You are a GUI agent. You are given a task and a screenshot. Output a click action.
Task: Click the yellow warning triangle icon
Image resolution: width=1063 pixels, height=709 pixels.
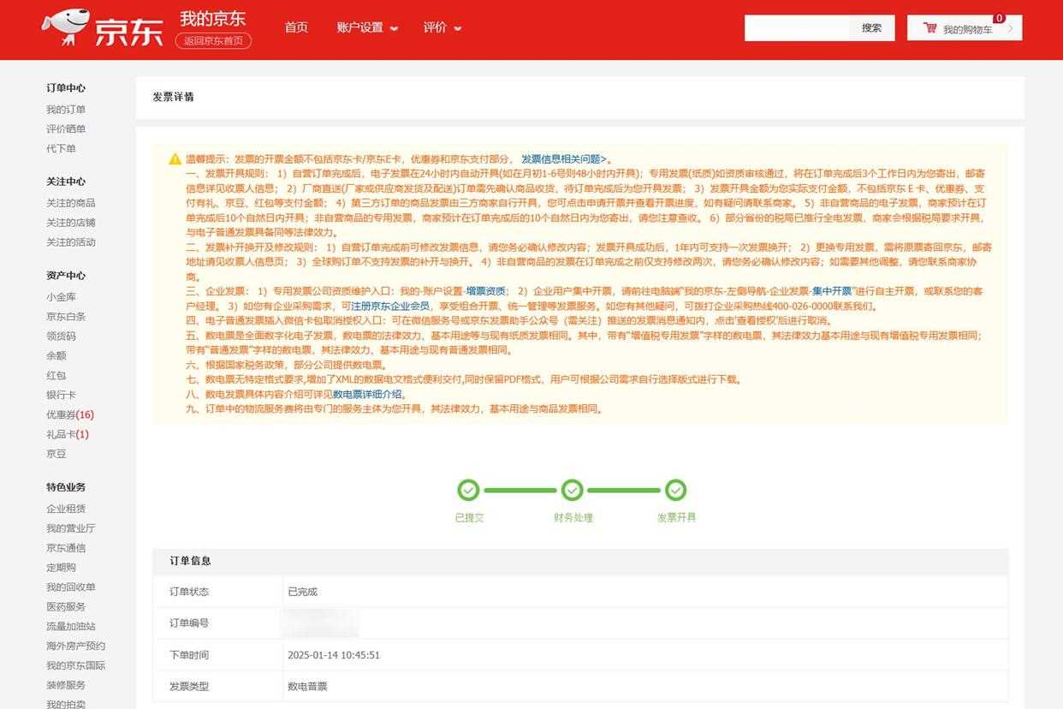click(x=175, y=159)
